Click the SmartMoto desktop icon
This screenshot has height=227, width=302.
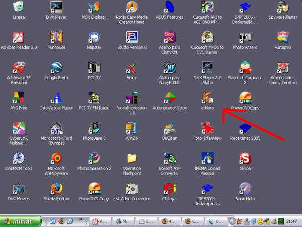tap(245, 188)
